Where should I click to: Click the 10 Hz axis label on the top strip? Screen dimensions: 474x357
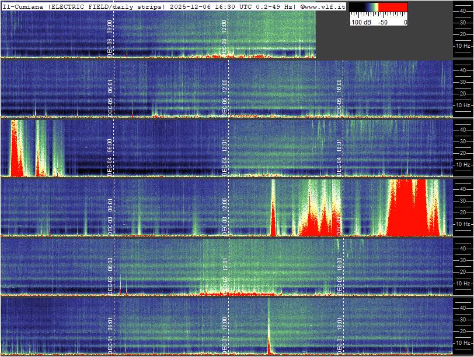pyautogui.click(x=463, y=45)
